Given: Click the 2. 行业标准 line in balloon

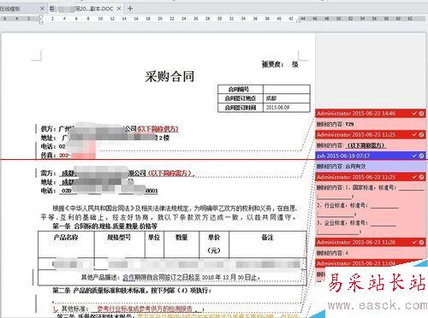Looking at the screenshot, I should point(358,205).
